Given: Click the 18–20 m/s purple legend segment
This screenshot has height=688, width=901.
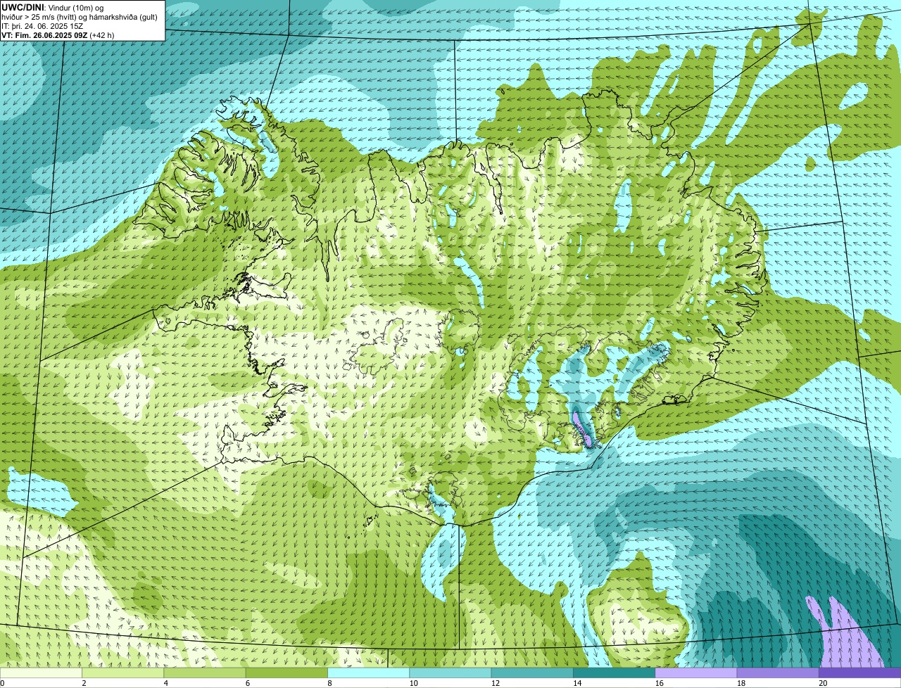Looking at the screenshot, I should tap(778, 673).
